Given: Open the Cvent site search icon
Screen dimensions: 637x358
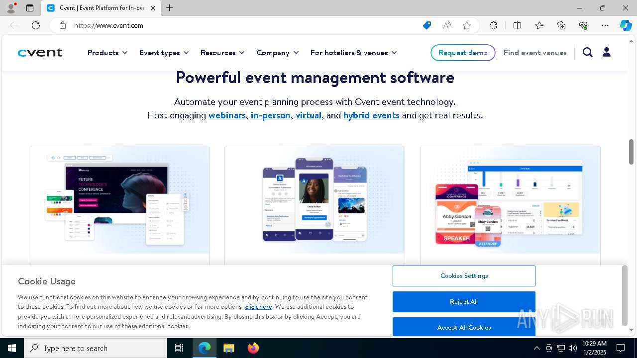Looking at the screenshot, I should pyautogui.click(x=588, y=52).
